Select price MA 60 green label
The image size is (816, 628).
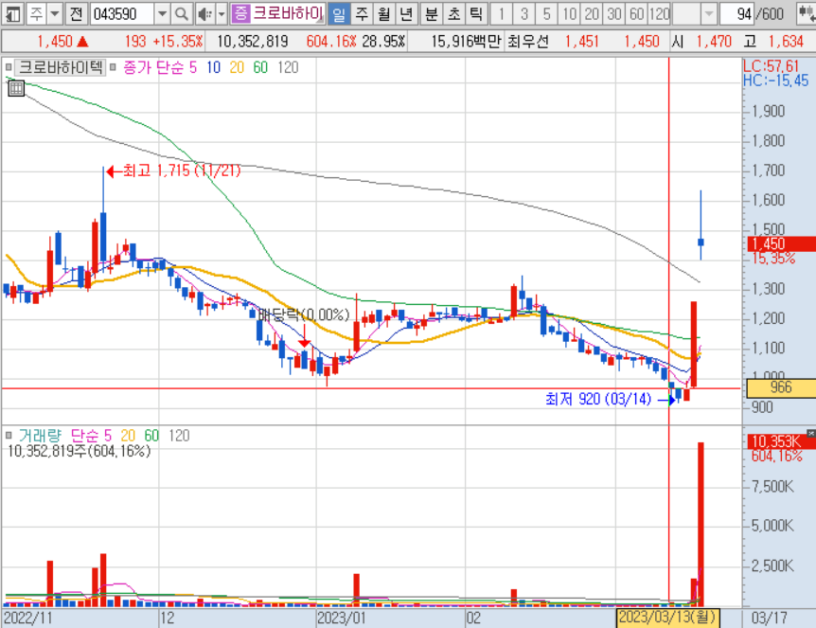[260, 67]
